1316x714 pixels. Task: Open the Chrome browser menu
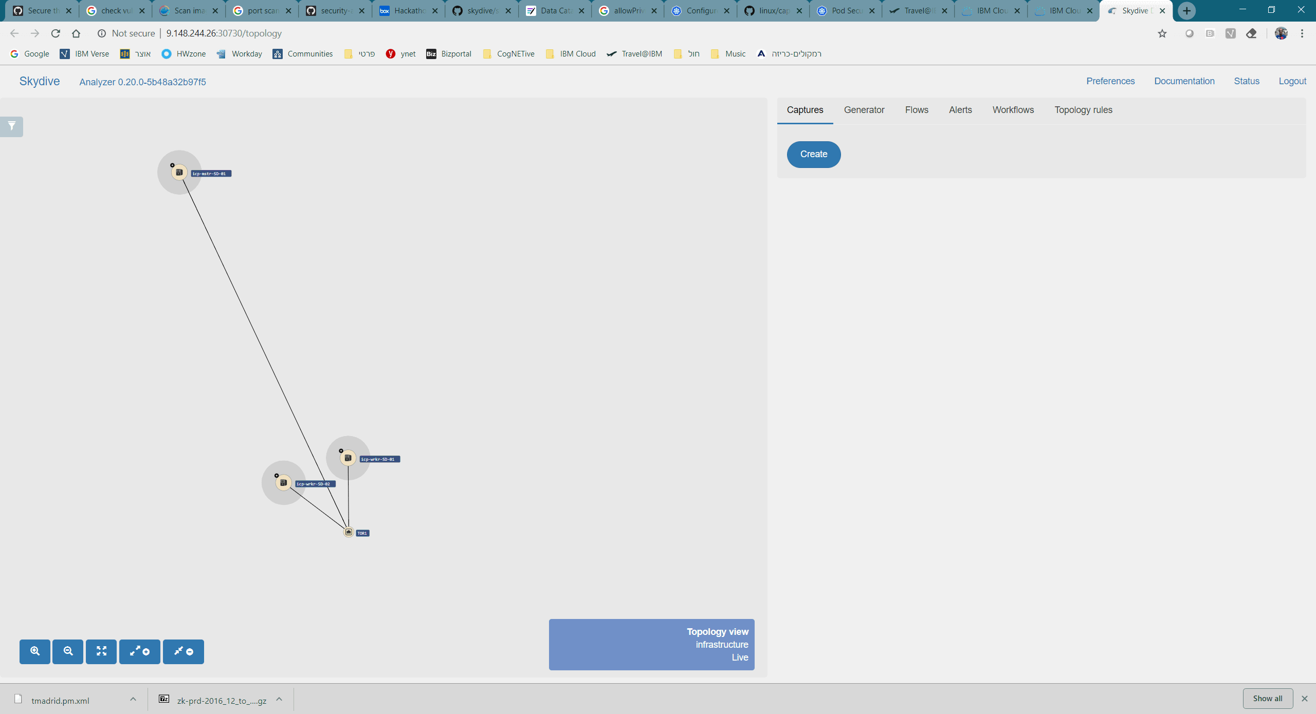pos(1303,33)
